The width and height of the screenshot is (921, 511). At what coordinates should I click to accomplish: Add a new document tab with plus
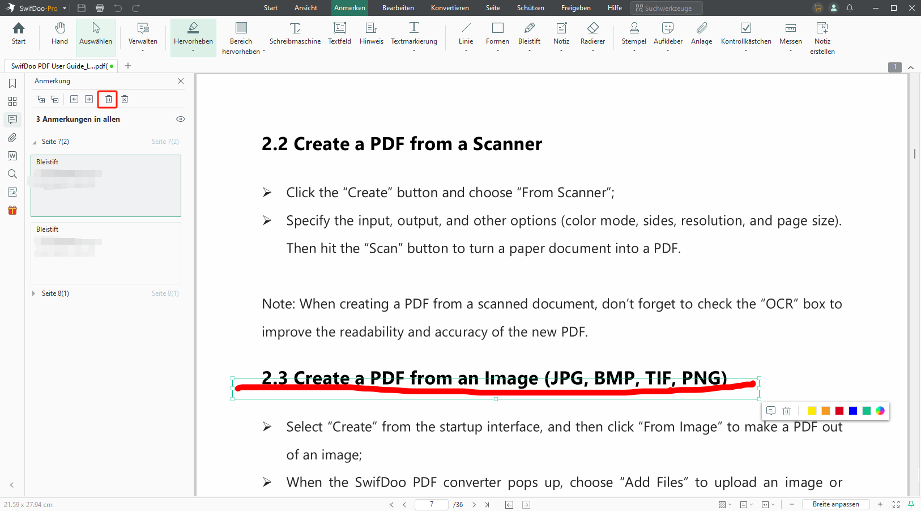[128, 66]
